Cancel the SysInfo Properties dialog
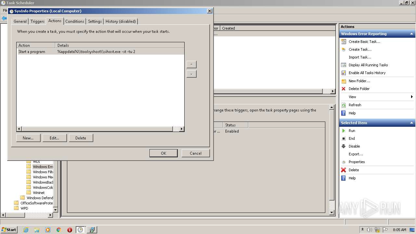Image resolution: width=416 pixels, height=234 pixels. 196,153
